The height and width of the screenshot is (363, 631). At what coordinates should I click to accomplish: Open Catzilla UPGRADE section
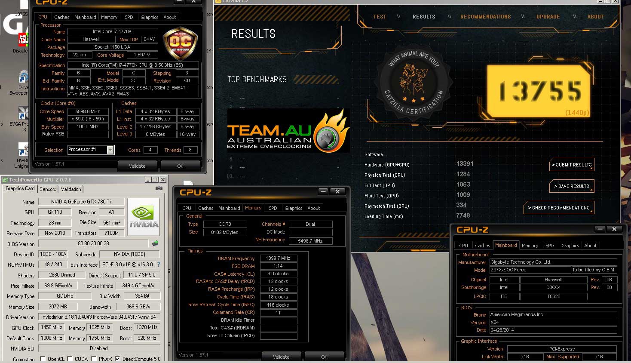click(548, 17)
